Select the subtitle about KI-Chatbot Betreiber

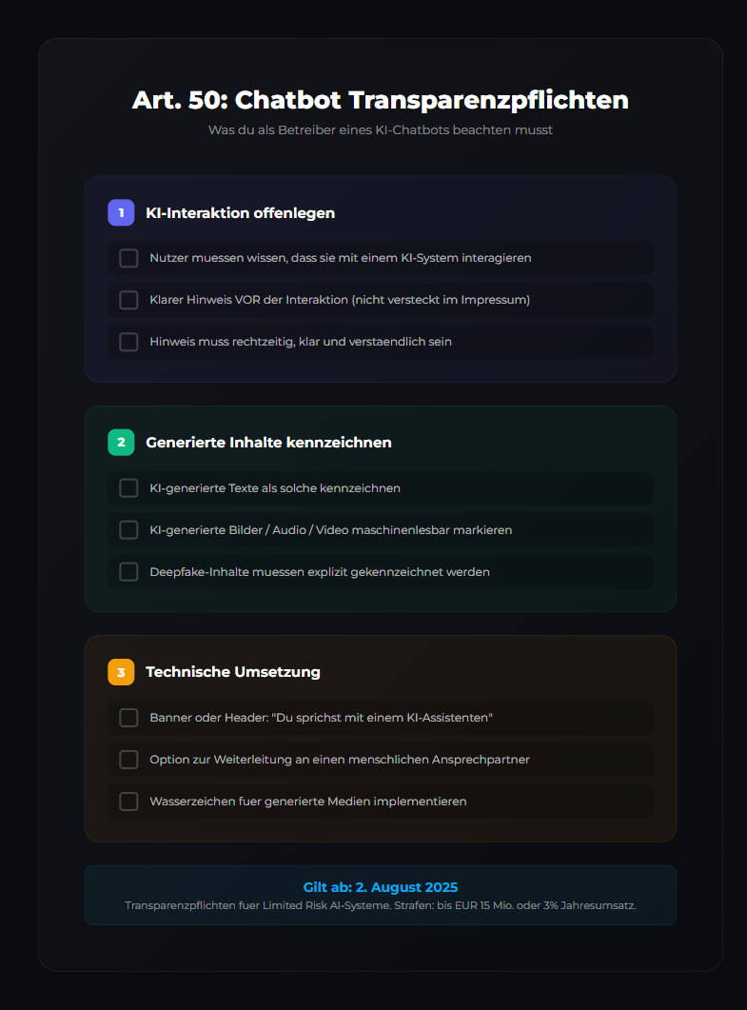click(380, 130)
